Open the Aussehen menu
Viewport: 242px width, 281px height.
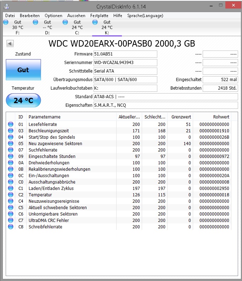[76, 16]
